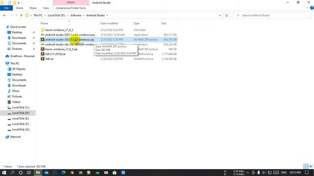Image resolution: width=314 pixels, height=176 pixels.
Task: Open Customize Quick Access Toolbar dropdown
Action: [x=19, y=3]
